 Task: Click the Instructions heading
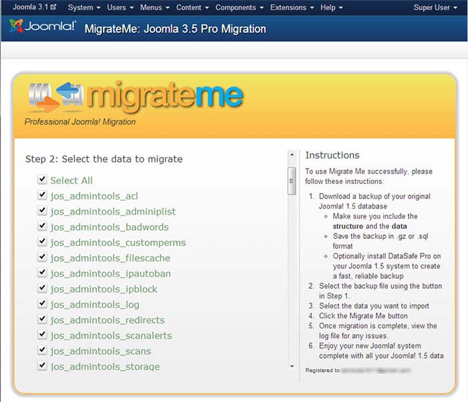(332, 155)
